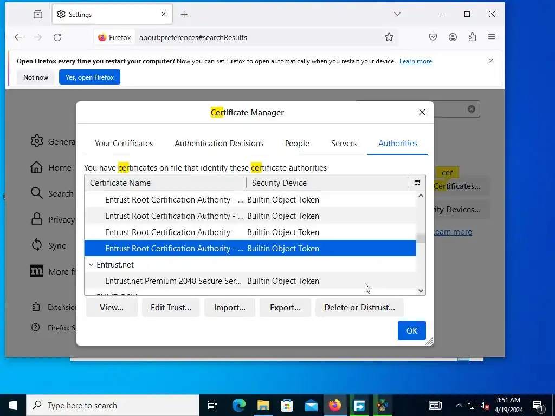Go back with the back arrow
This screenshot has height=416, width=555.
(18, 37)
